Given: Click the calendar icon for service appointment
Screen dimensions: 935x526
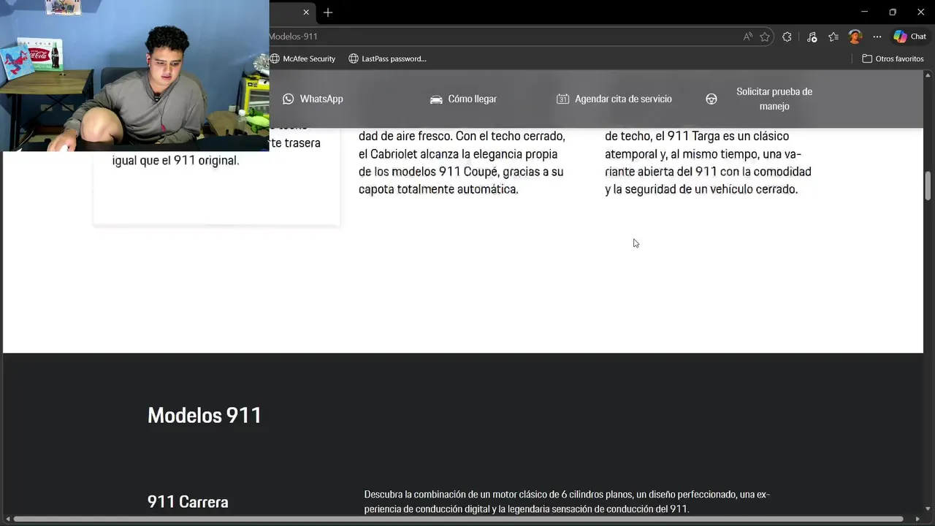Looking at the screenshot, I should (562, 99).
